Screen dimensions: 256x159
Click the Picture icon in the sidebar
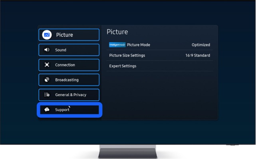[47, 35]
